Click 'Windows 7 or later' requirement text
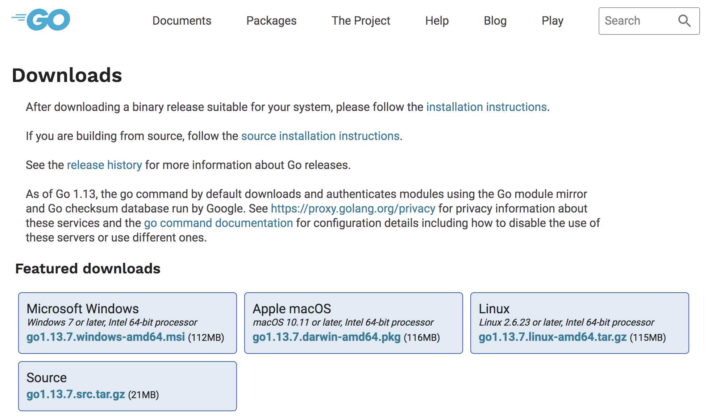Screen dimensions: 724x417 coord(112,322)
